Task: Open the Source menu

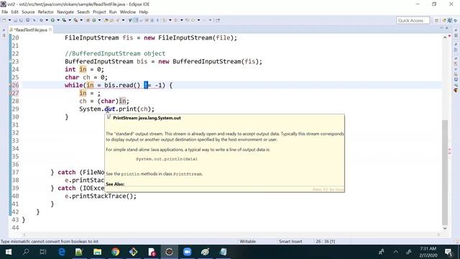Action: point(28,12)
